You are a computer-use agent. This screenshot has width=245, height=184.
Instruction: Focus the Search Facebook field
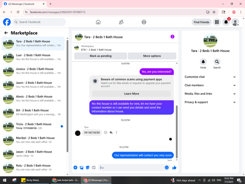tap(39, 22)
